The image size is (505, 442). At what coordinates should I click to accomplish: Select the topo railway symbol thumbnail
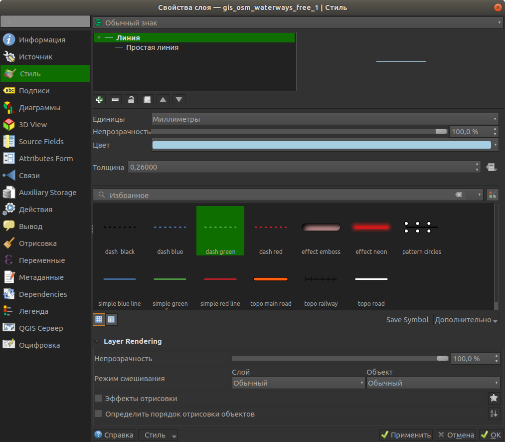[x=321, y=279]
